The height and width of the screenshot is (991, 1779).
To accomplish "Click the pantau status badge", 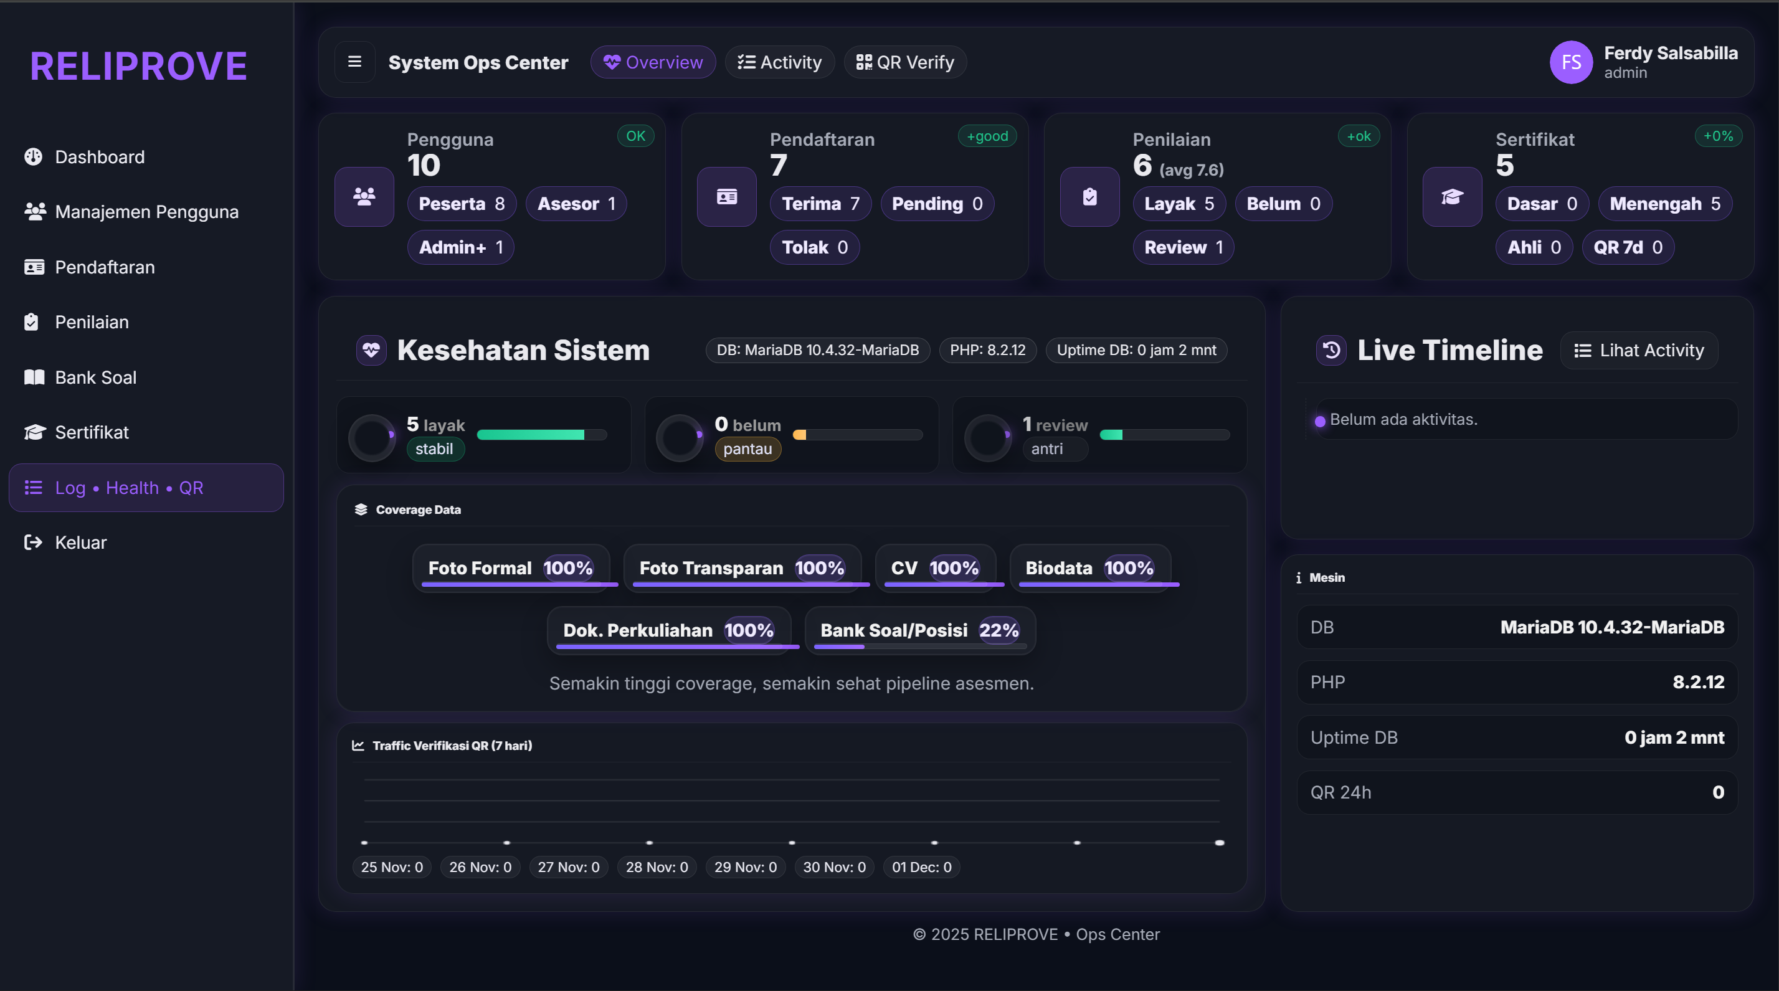I will click(748, 449).
